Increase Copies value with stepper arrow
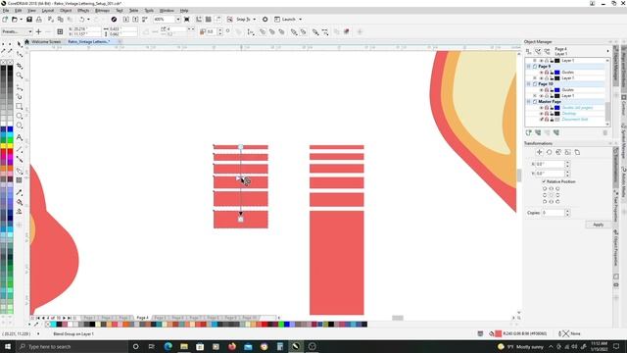This screenshot has height=353, width=627. (x=567, y=211)
